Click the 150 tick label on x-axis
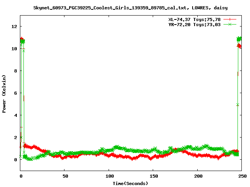Screen dimensions: 250x187 153,176
